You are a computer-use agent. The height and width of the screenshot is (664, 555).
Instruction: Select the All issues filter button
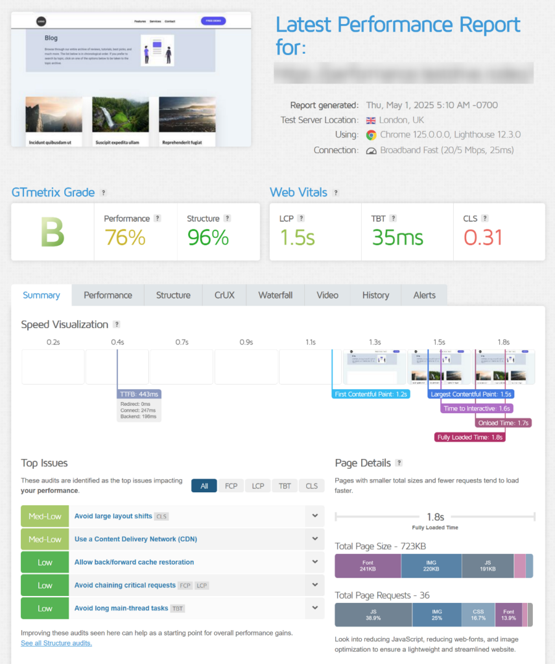(204, 485)
